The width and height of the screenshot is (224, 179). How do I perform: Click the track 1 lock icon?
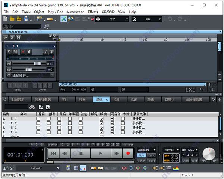coord(45,52)
